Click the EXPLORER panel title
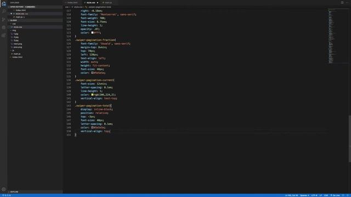The height and width of the screenshot is (197, 351). (x=15, y=3)
